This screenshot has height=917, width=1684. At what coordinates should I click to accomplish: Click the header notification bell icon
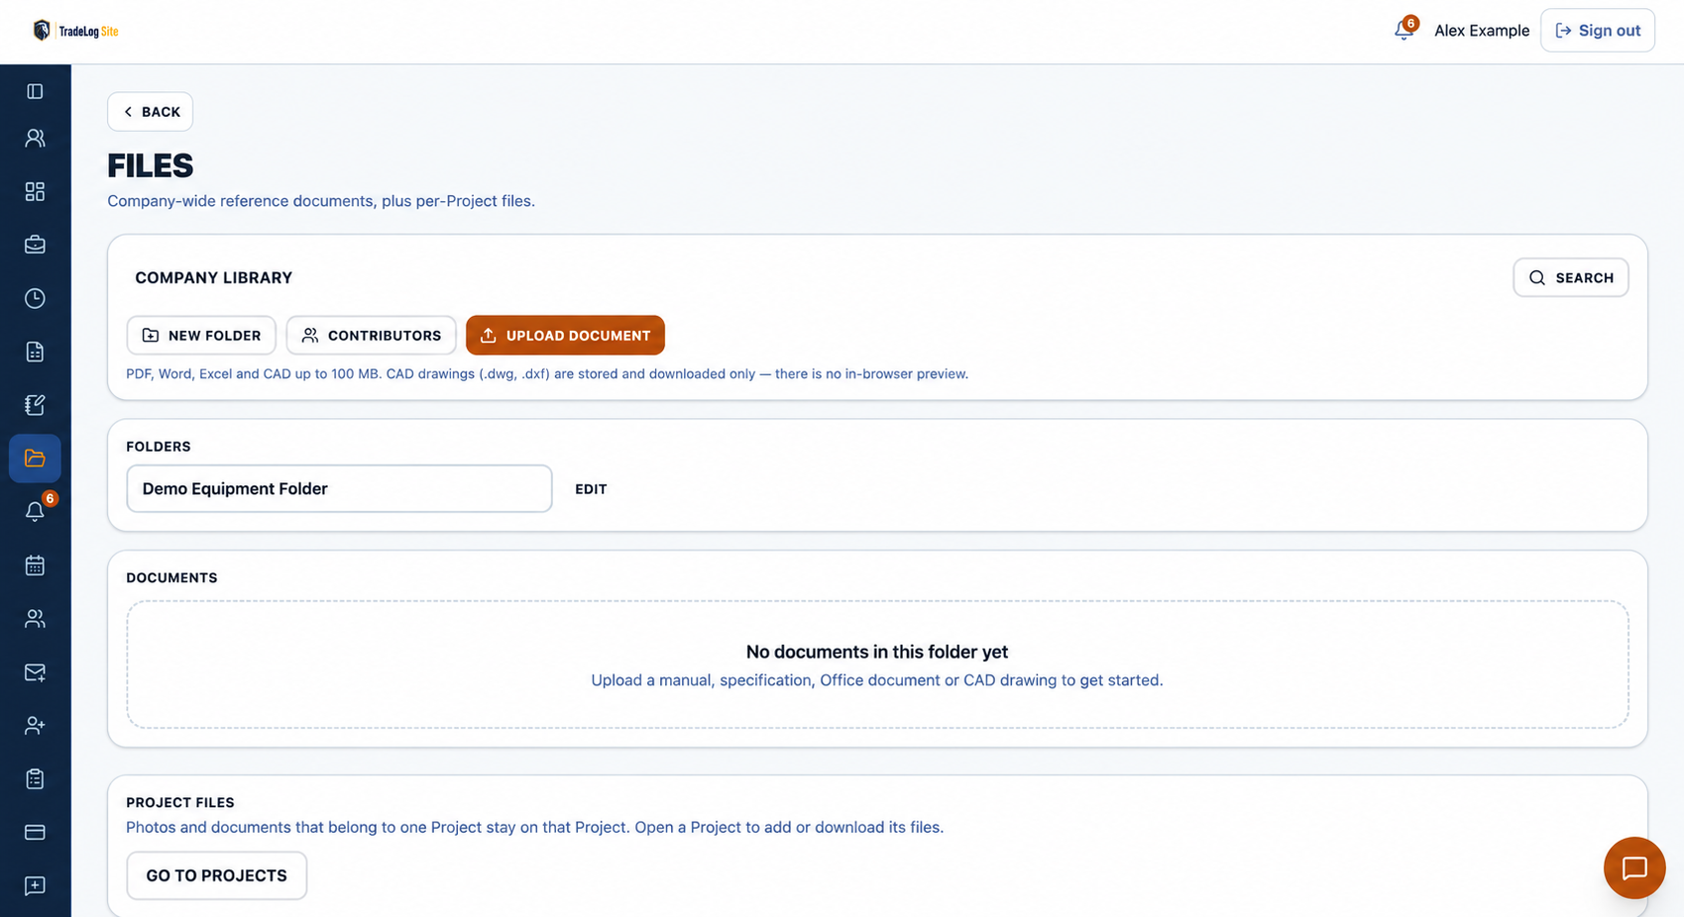1404,31
